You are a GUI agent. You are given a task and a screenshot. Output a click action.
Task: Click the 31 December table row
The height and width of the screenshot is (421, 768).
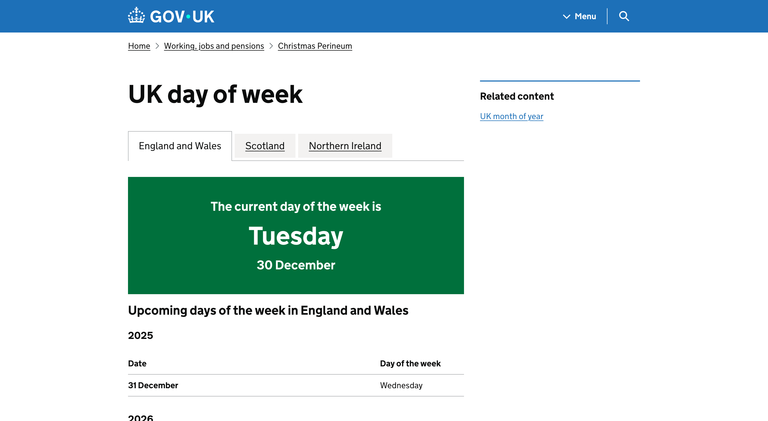pos(153,385)
